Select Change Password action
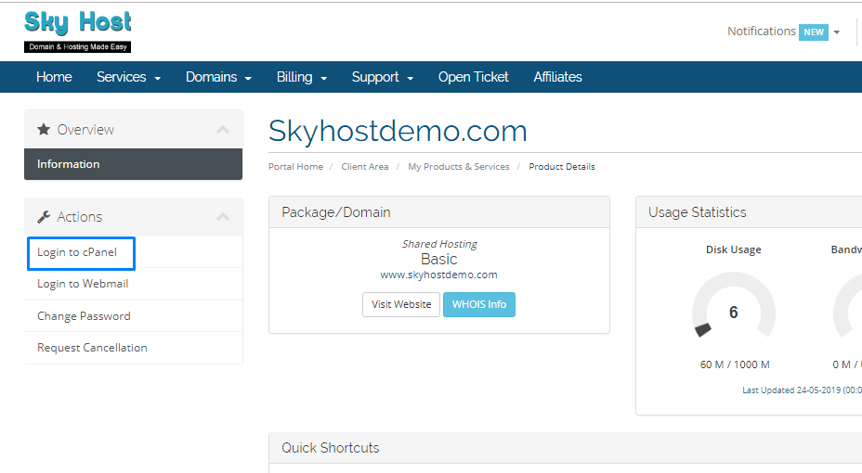Viewport: 862px width, 473px height. coord(84,316)
